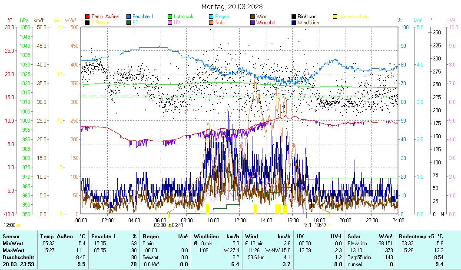Image resolution: width=461 pixels, height=270 pixels.
Task: Click the purple Windchill legend square
Action: click(x=253, y=22)
